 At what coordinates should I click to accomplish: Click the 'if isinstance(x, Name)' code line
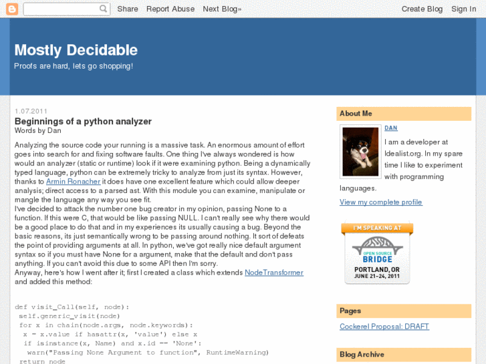[112, 343]
